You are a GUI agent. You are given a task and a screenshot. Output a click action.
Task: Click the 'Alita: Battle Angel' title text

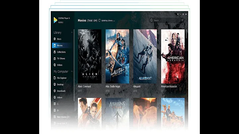[113, 86]
